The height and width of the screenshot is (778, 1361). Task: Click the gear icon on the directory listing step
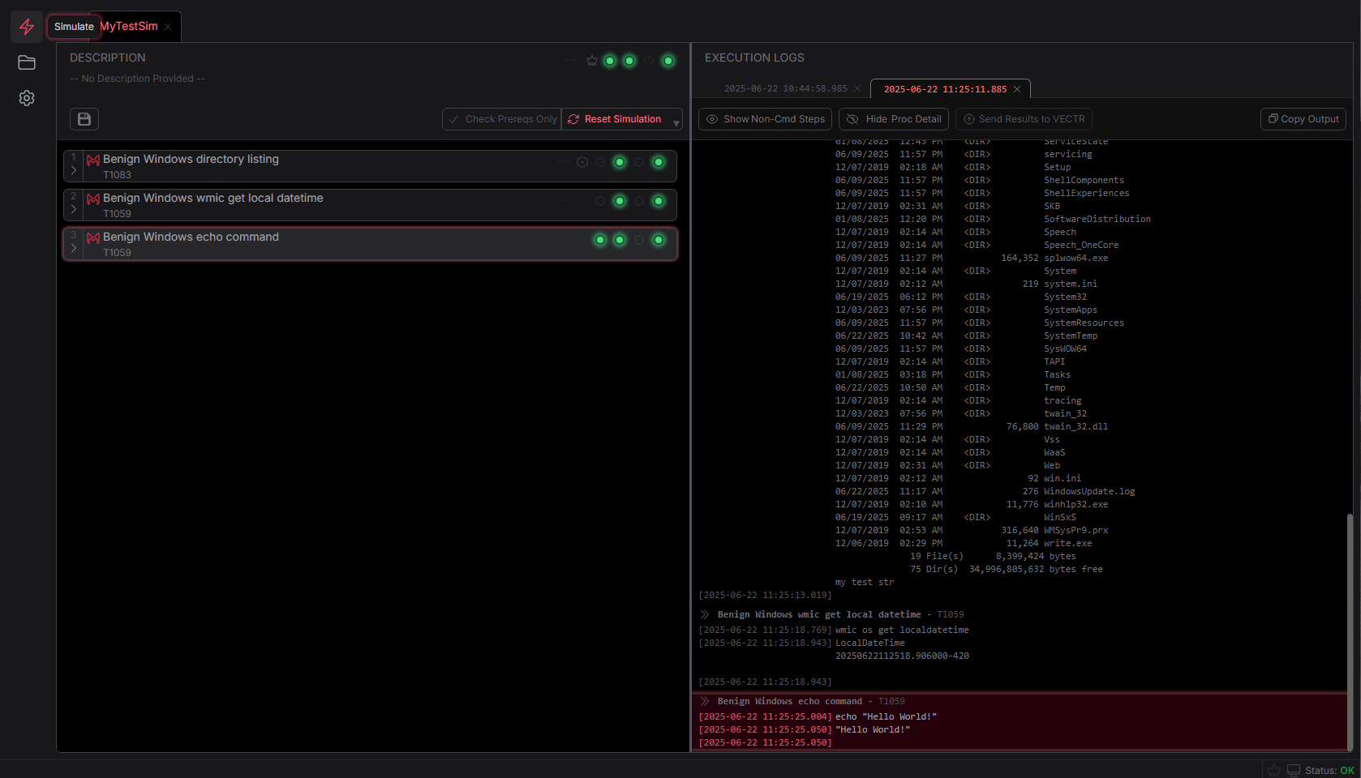pos(582,162)
